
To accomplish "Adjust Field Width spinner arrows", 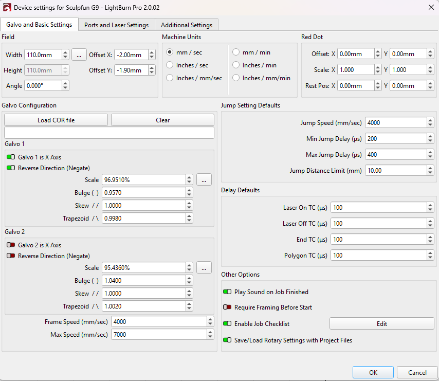I will tap(65, 55).
